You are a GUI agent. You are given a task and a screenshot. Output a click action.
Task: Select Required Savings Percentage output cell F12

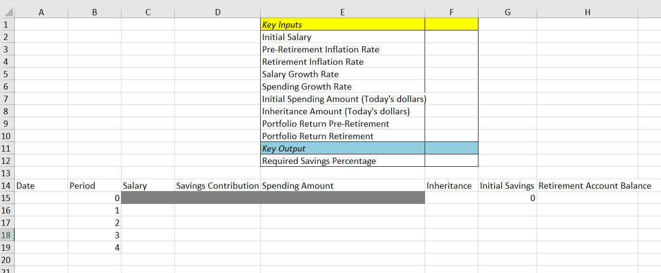(451, 161)
